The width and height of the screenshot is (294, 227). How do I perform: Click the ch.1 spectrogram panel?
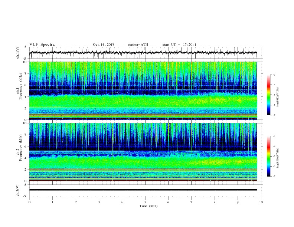pos(143,91)
